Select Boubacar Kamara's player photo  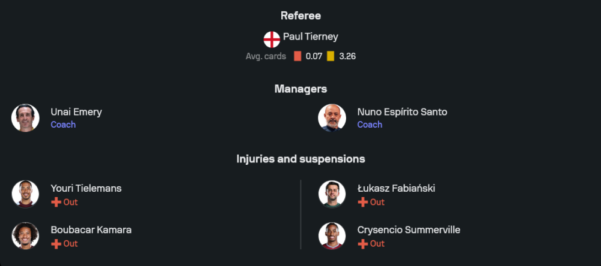click(x=25, y=236)
